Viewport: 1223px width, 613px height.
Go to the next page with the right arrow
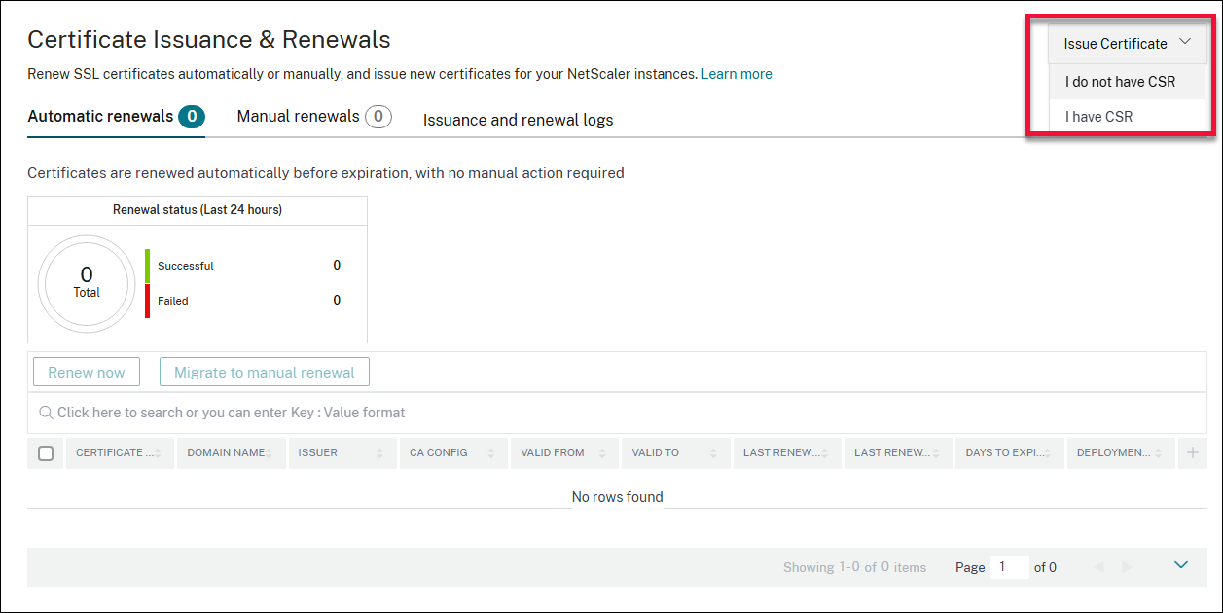pyautogui.click(x=1127, y=566)
